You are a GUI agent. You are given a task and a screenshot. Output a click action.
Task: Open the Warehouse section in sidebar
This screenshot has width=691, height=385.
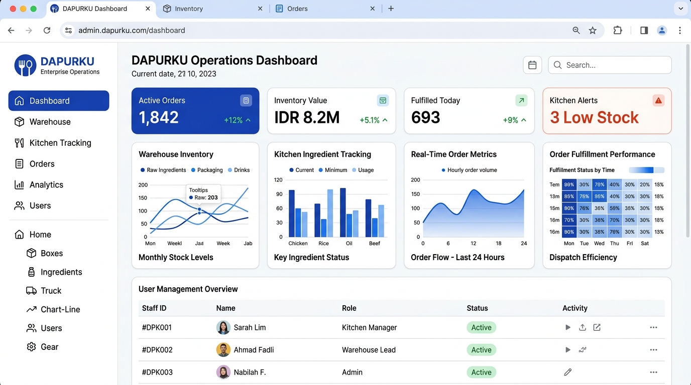click(x=59, y=122)
